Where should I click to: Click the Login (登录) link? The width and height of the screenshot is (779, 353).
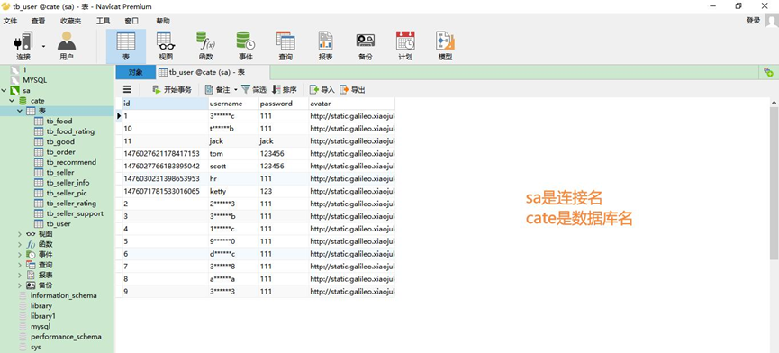coord(753,21)
